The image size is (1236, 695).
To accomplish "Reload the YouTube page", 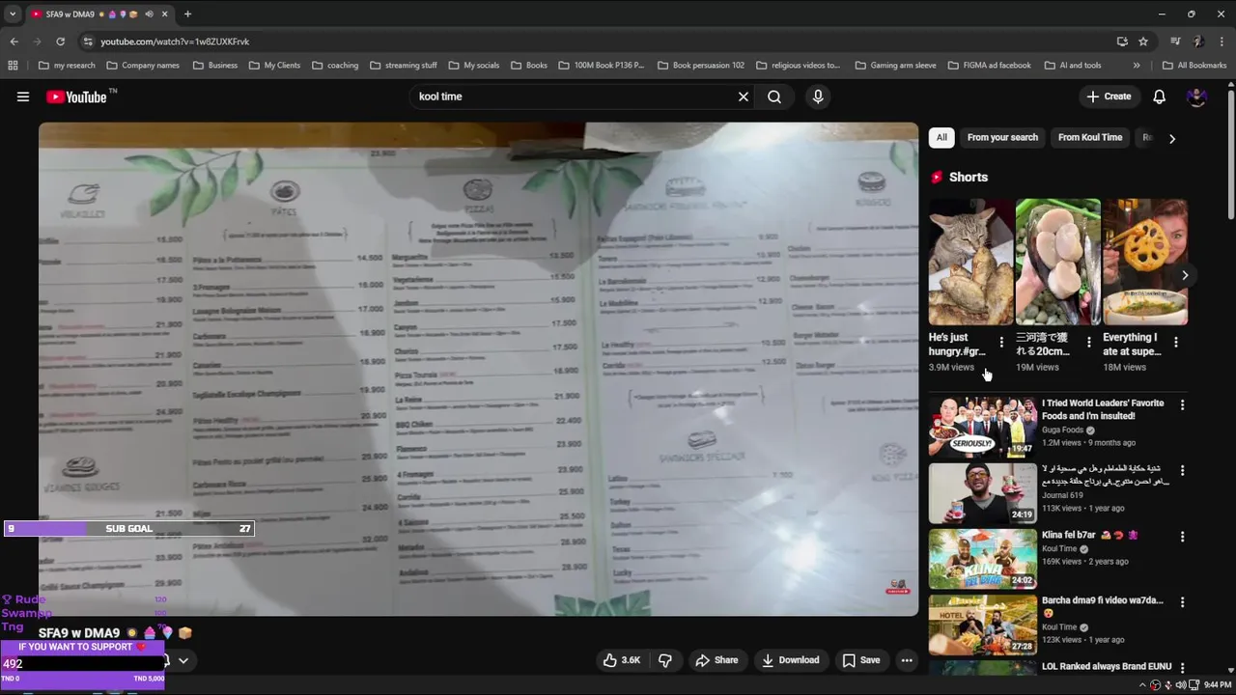I will click(60, 42).
